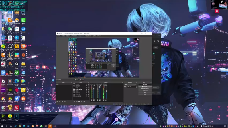Move scene up in Scenes panel

click(62, 102)
